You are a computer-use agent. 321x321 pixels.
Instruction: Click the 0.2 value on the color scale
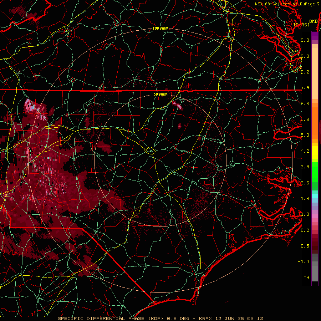[305, 230]
